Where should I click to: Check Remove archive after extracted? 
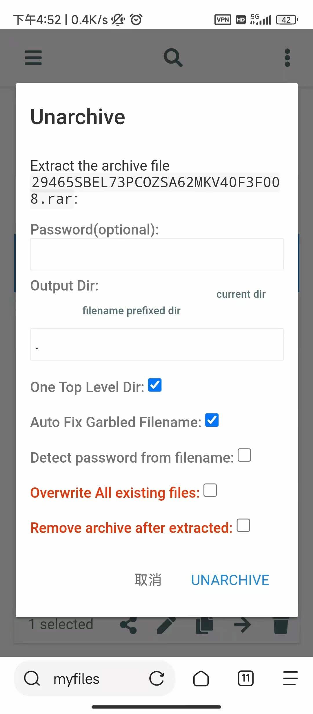[243, 525]
